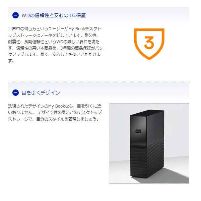Click the WD logo on the drive
Image resolution: width=201 pixels, height=201 pixels.
click(x=138, y=131)
